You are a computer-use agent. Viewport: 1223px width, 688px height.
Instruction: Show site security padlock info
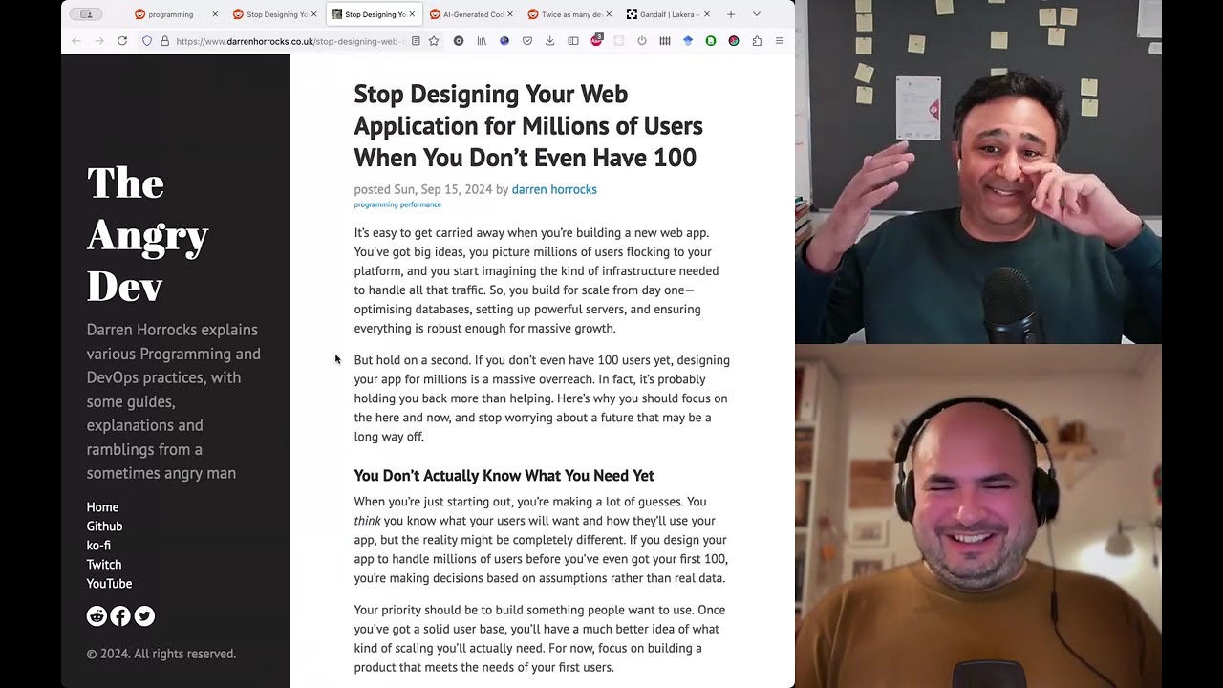(164, 41)
